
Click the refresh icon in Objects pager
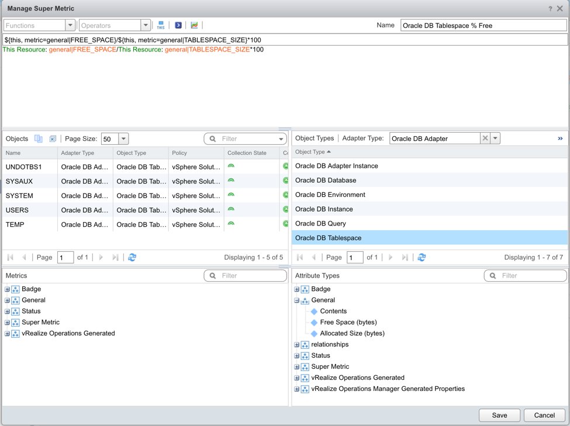[x=132, y=257]
